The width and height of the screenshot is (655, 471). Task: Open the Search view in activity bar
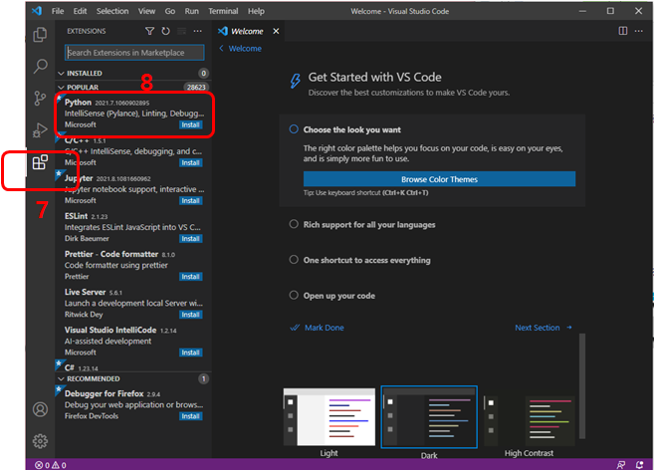point(40,66)
